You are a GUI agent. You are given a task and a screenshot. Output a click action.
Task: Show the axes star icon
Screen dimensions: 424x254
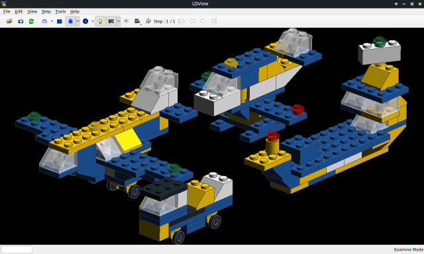(x=126, y=21)
